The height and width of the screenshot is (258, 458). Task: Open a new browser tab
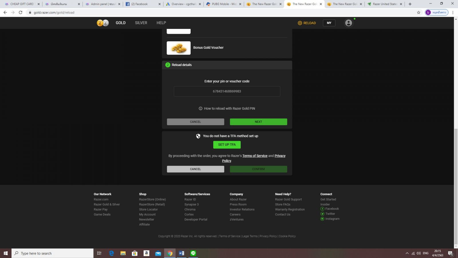(x=410, y=4)
